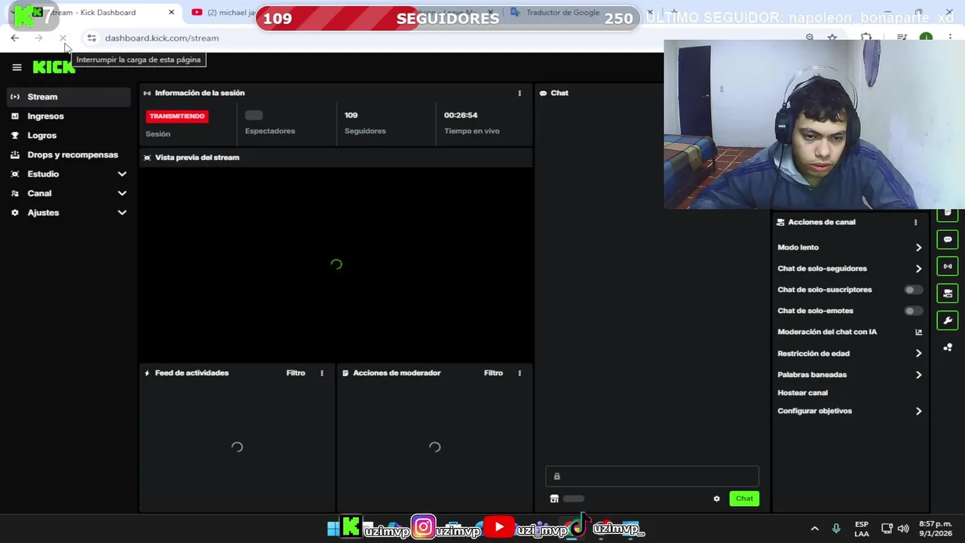Select Stream in the left sidebar
Screen dimensions: 965x543
pyautogui.click(x=68, y=97)
